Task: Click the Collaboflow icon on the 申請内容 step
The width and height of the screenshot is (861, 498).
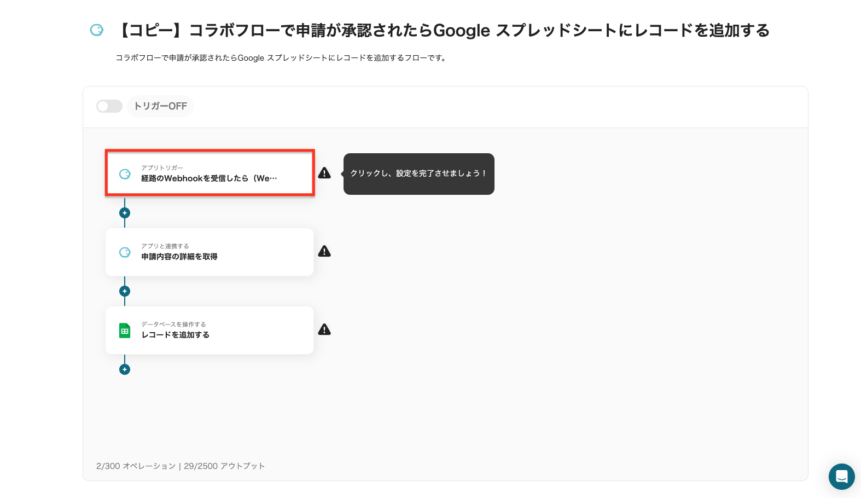Action: pos(125,252)
